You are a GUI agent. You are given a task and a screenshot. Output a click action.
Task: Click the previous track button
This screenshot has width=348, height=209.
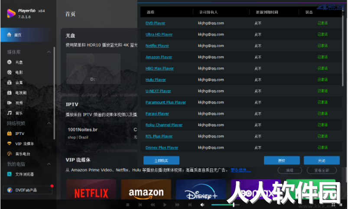[x=140, y=205]
